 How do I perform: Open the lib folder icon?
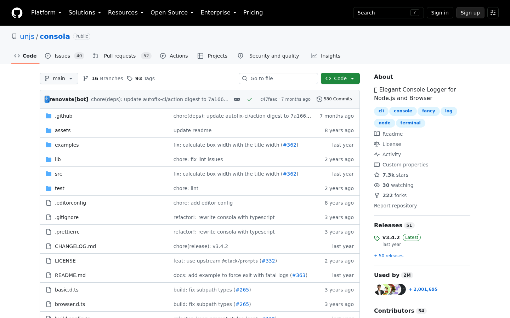(x=49, y=159)
